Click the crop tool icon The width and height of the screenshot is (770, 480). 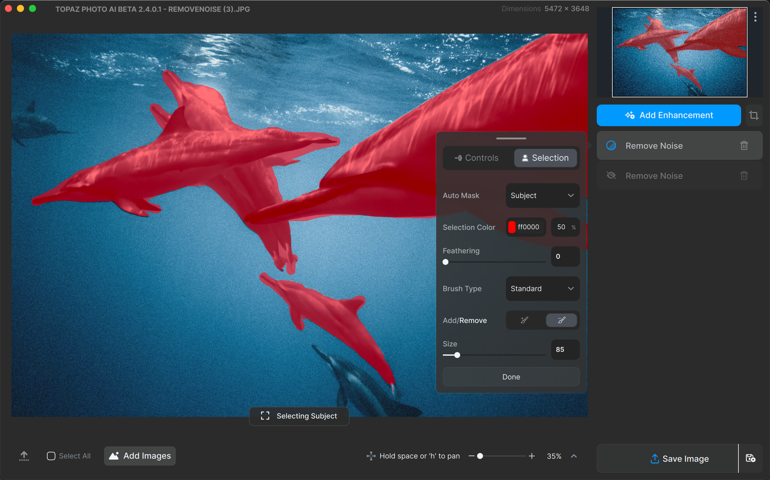pyautogui.click(x=753, y=115)
